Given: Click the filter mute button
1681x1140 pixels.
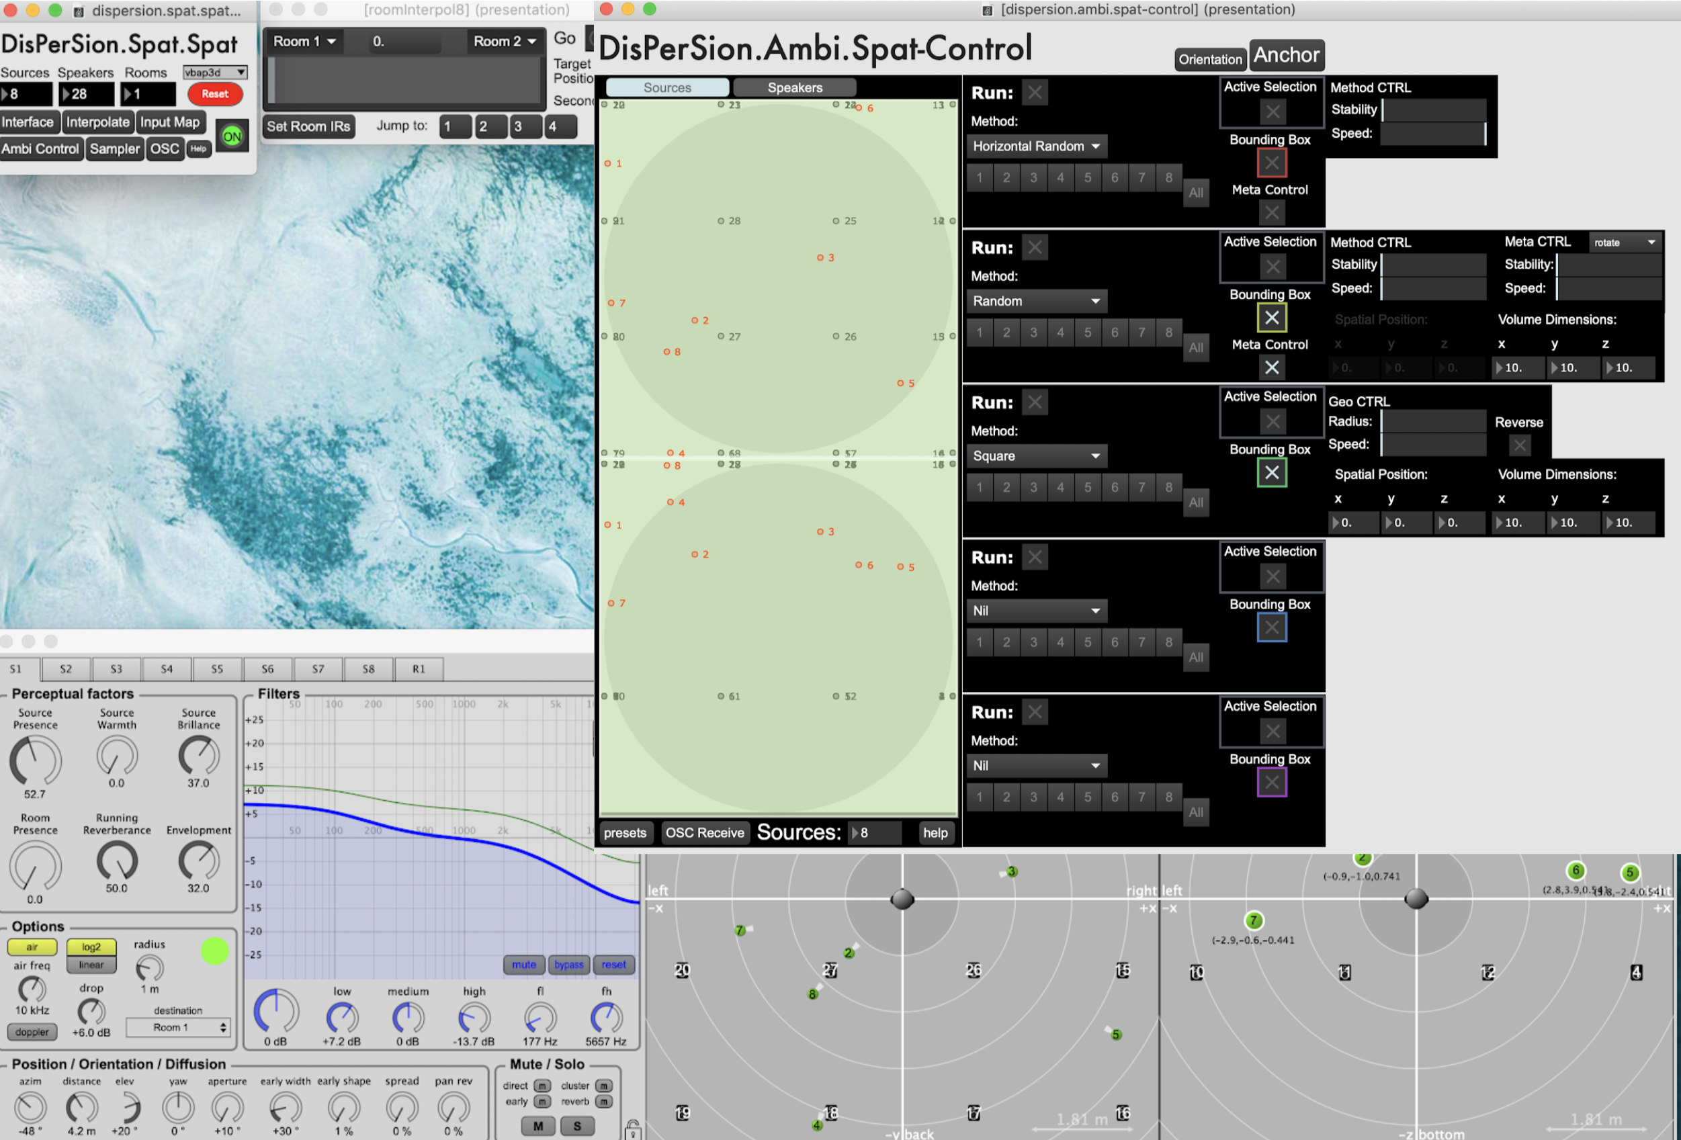Looking at the screenshot, I should (525, 965).
